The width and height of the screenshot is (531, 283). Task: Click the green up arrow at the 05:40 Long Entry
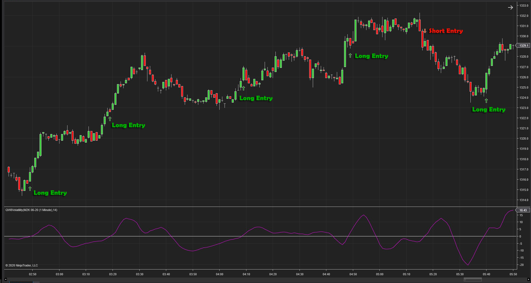tap(486, 101)
